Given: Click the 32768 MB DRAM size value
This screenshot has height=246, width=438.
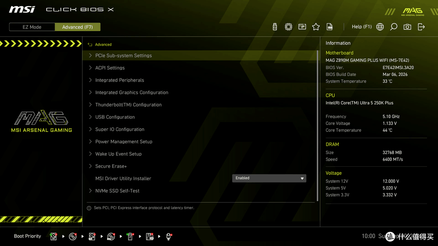Looking at the screenshot, I should coord(392,153).
